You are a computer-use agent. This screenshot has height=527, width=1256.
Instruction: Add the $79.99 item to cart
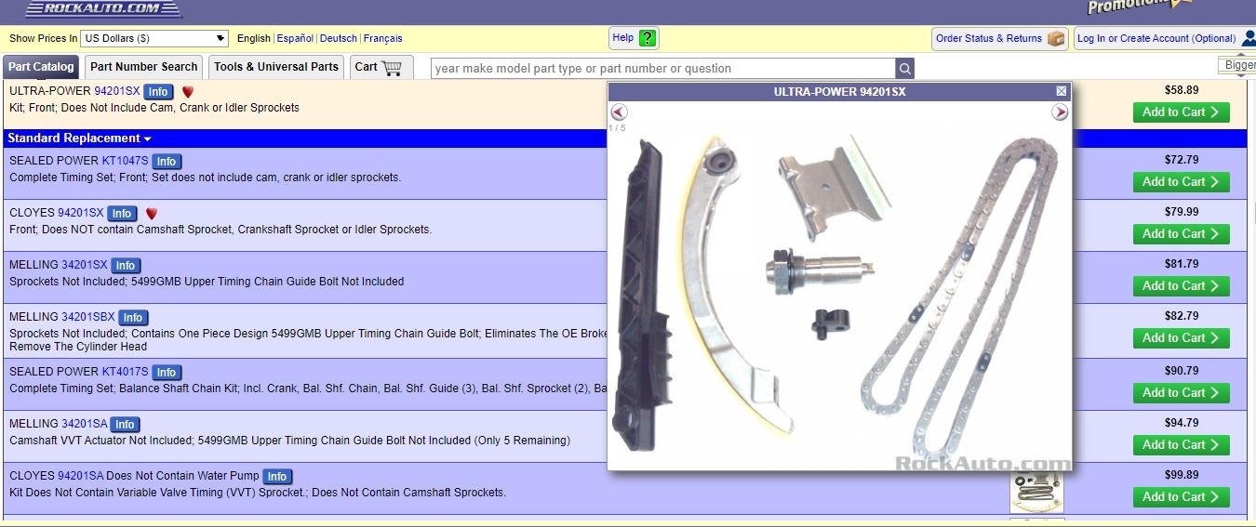pos(1182,234)
